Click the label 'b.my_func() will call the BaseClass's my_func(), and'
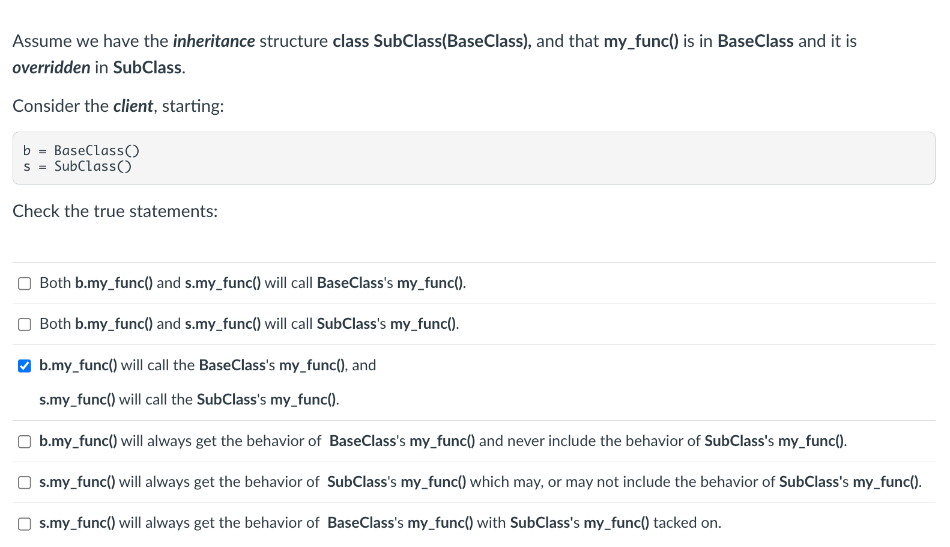The image size is (950, 547). (207, 365)
